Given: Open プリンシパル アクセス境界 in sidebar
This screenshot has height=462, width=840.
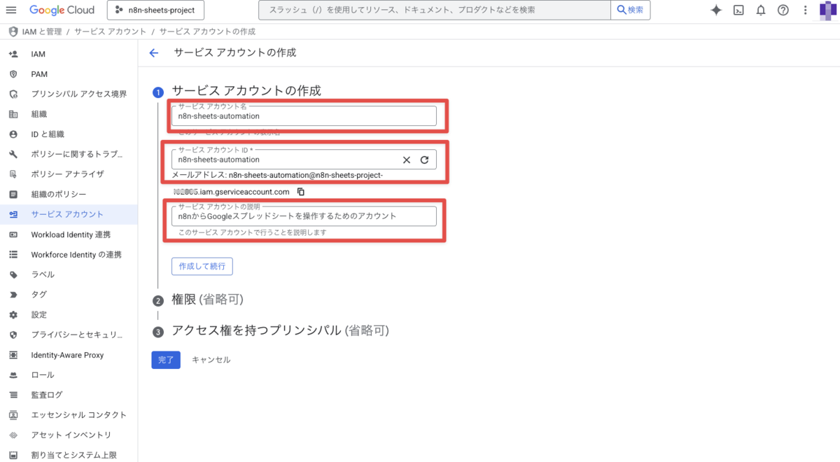Looking at the screenshot, I should point(69,94).
